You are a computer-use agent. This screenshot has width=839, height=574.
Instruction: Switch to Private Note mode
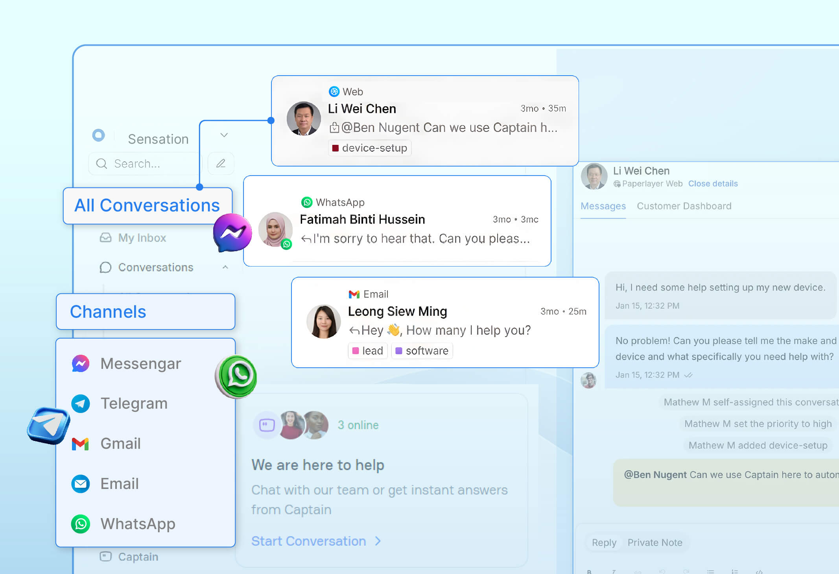[x=655, y=543]
